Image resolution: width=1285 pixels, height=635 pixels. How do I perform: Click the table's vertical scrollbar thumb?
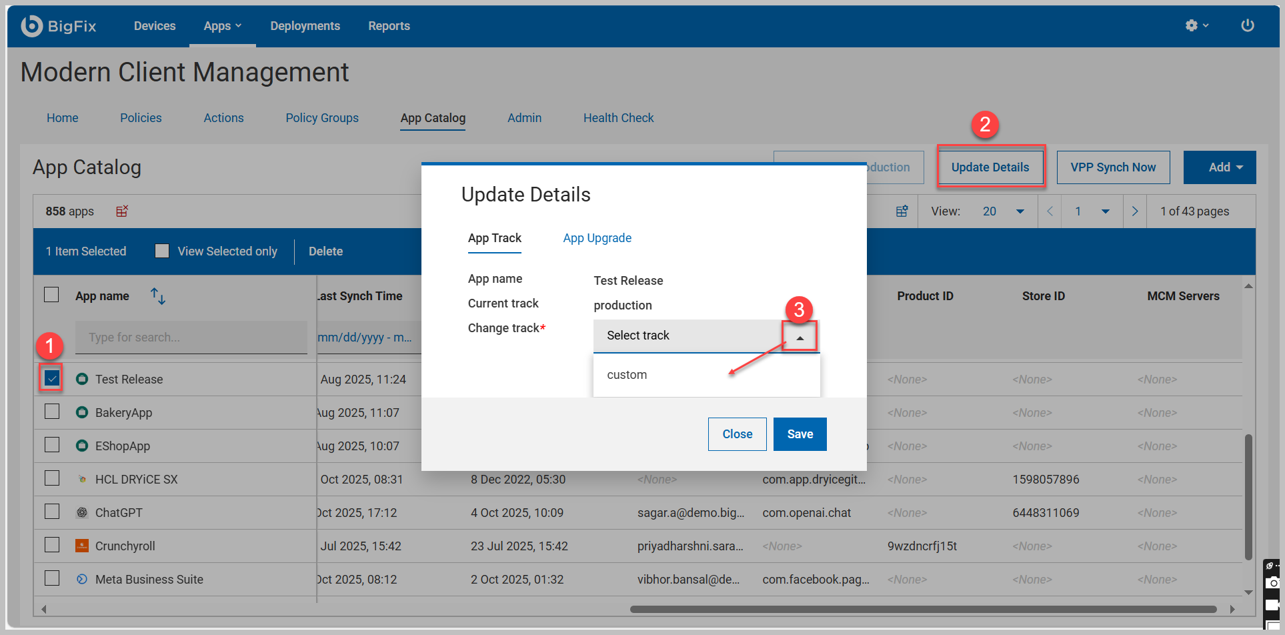(x=1248, y=497)
